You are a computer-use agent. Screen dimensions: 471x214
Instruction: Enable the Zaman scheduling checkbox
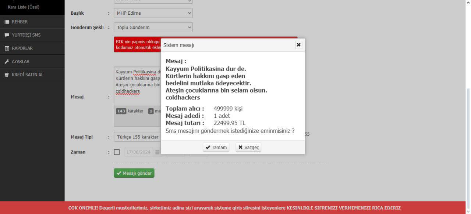coord(117,152)
